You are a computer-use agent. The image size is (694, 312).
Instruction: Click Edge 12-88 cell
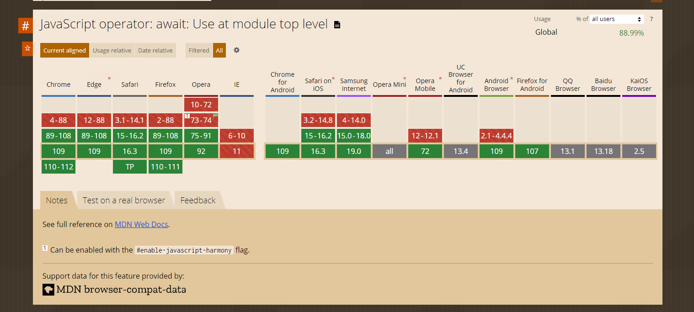[x=94, y=120]
